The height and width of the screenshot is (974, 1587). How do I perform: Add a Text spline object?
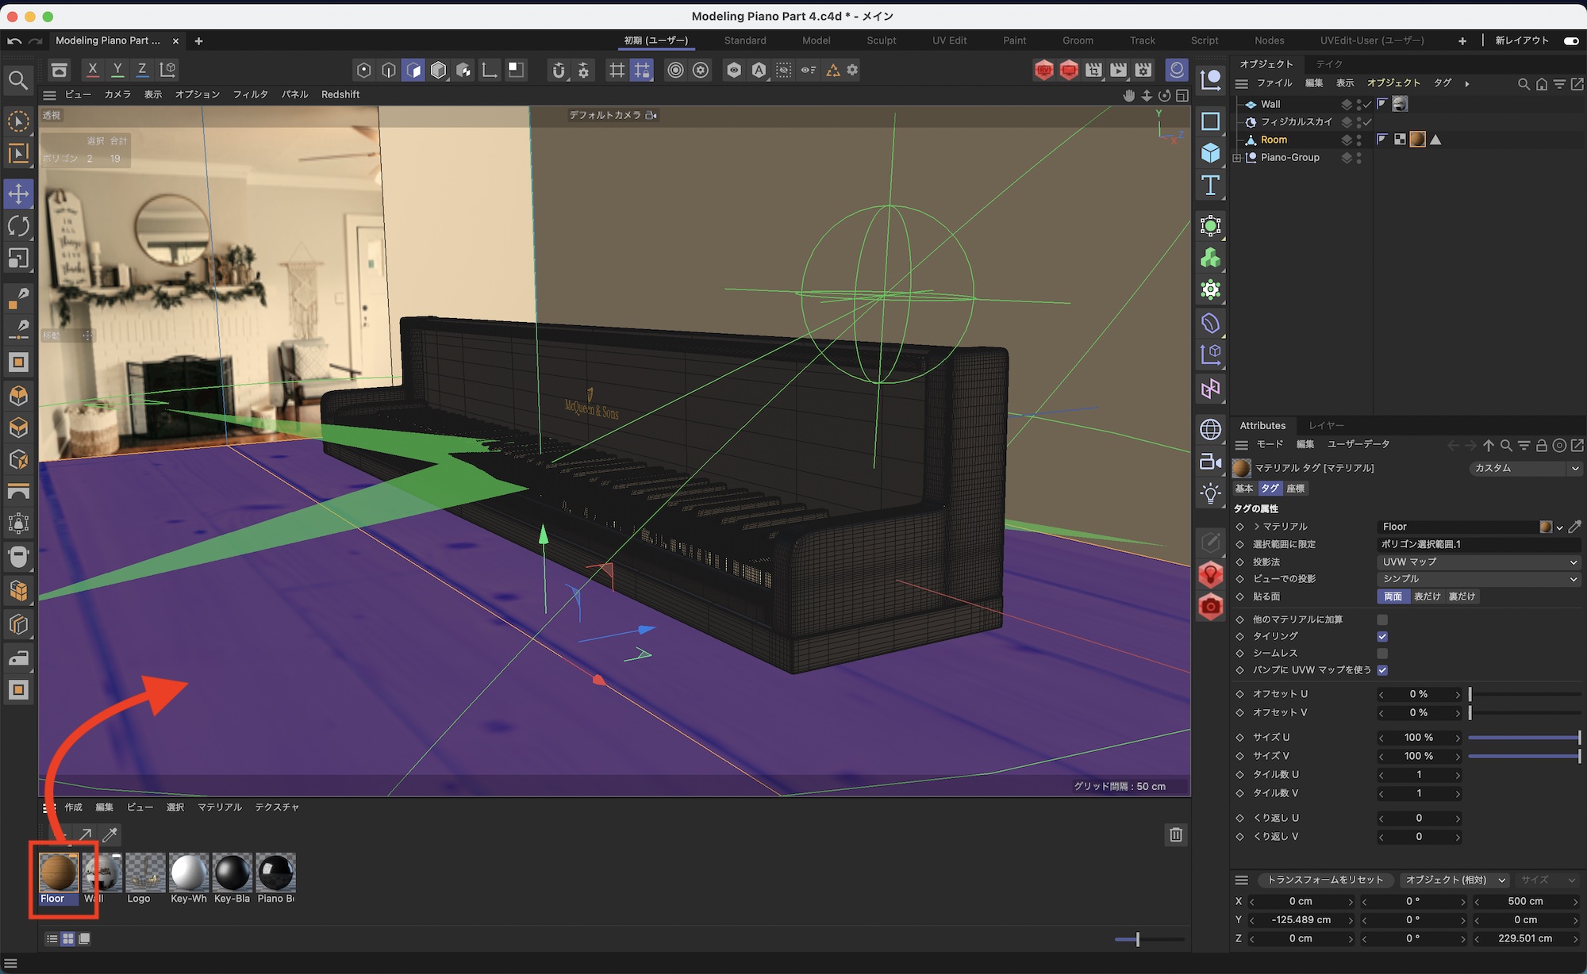[1210, 186]
